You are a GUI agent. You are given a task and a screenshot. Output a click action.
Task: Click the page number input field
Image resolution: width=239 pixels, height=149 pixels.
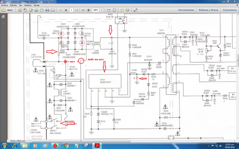coord(71,10)
